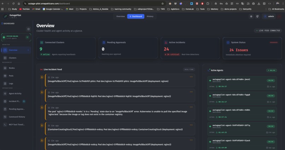Expand the 25m ago Pending state incident menu
Image resolution: width=285 pixels, height=150 pixels.
tap(191, 107)
